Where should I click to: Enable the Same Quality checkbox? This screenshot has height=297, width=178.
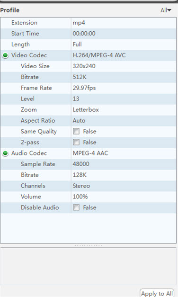[76, 131]
